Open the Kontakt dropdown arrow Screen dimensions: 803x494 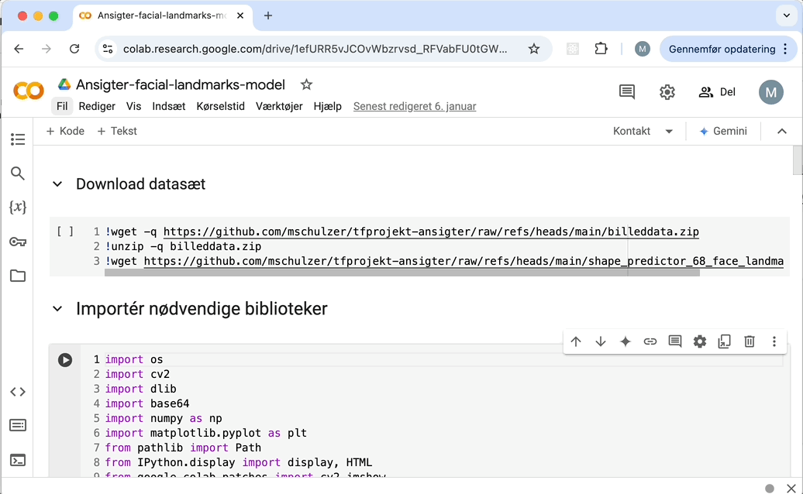coord(669,132)
